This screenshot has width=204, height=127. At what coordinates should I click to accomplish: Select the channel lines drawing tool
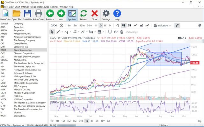pos(75,32)
